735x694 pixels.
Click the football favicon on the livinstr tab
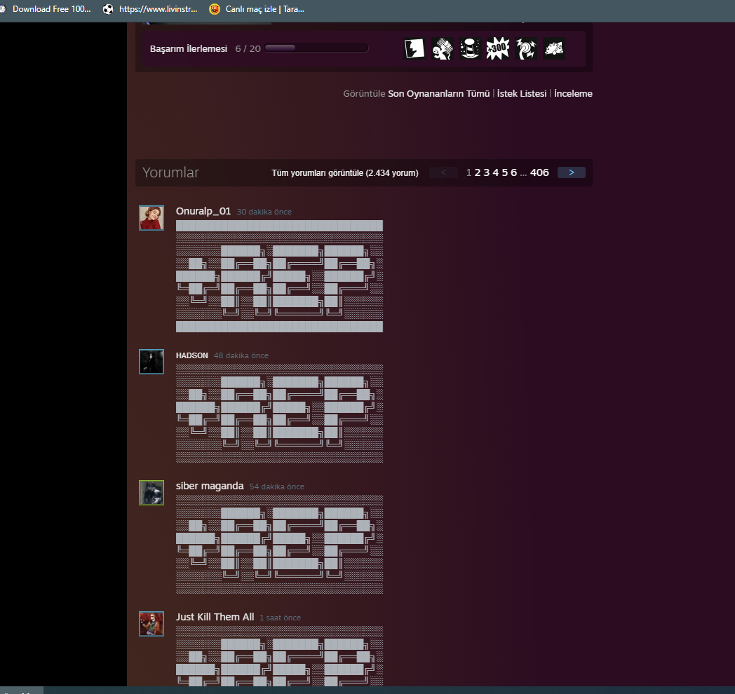(x=107, y=9)
